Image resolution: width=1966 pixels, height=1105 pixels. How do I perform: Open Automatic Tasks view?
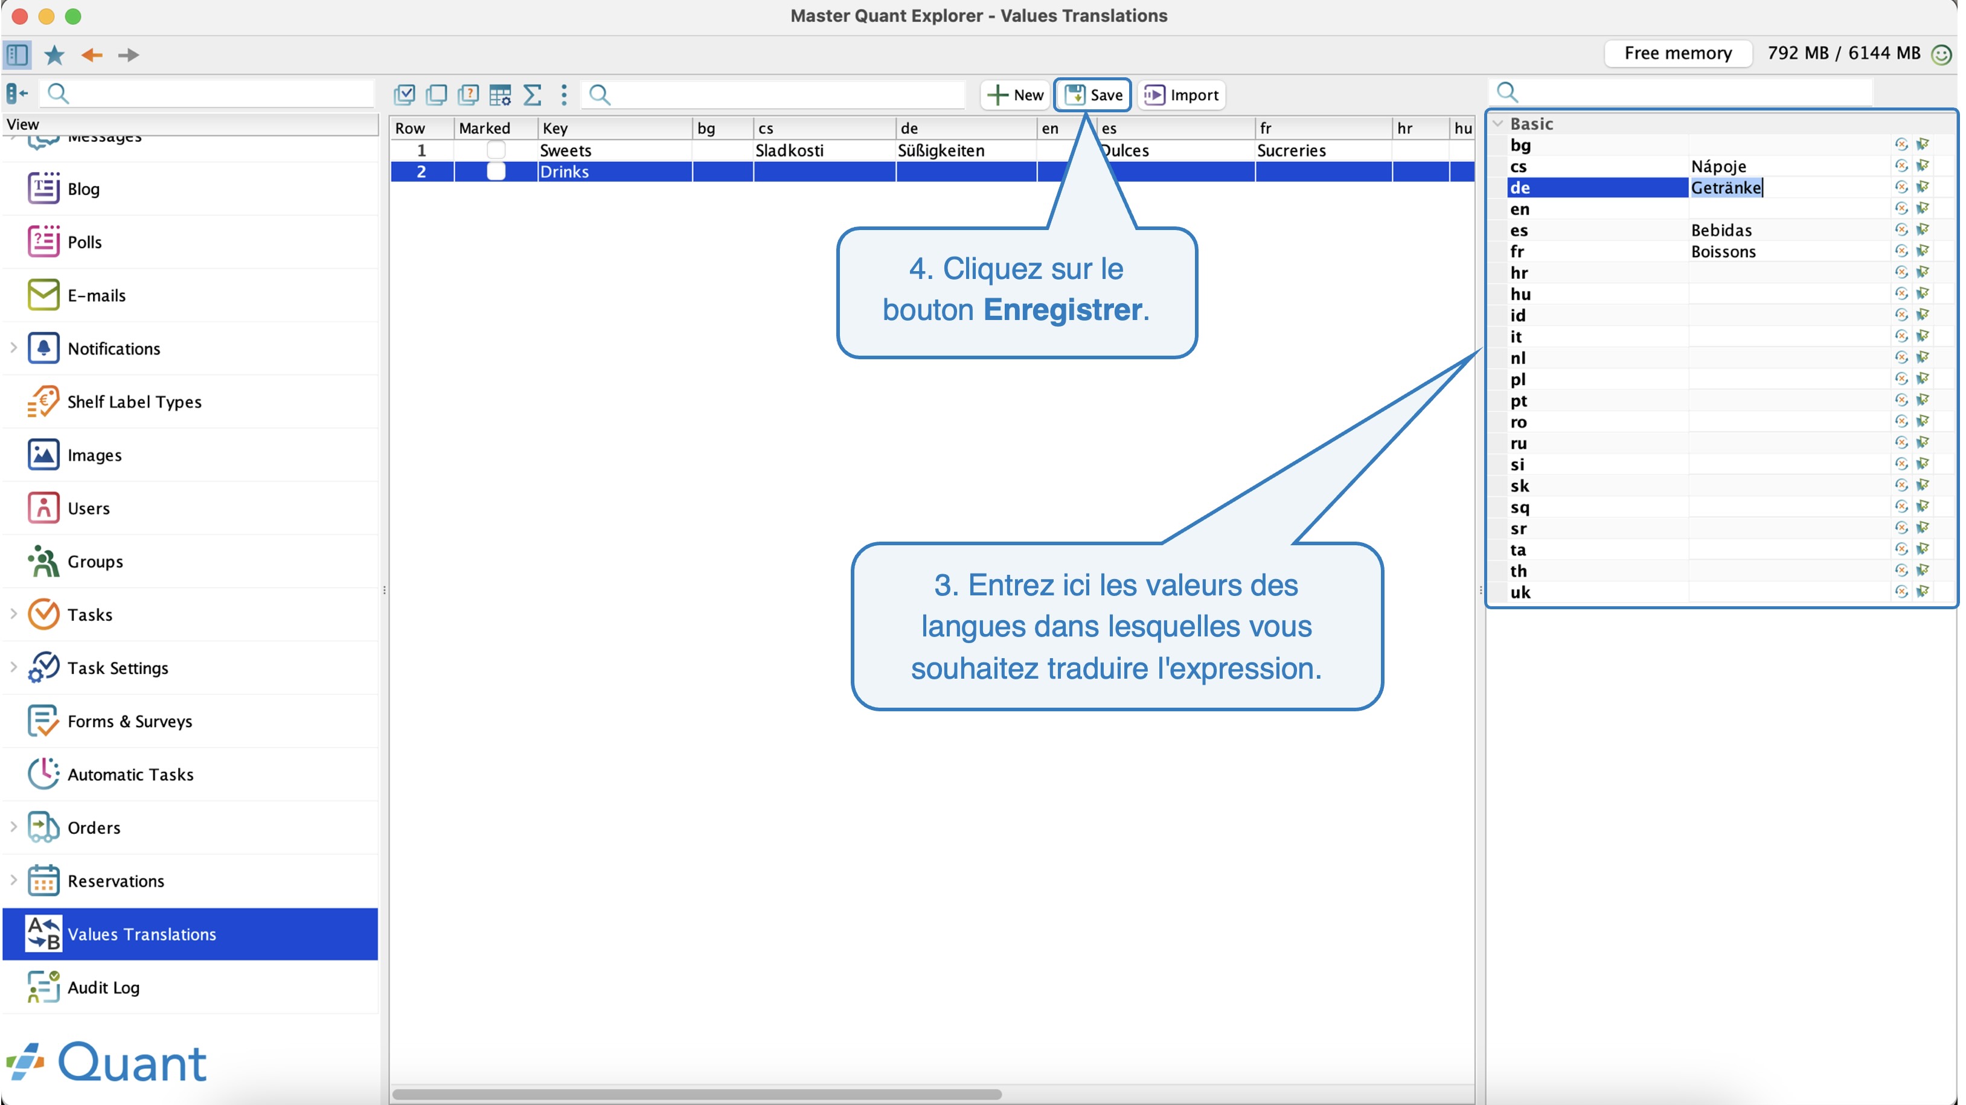point(191,774)
